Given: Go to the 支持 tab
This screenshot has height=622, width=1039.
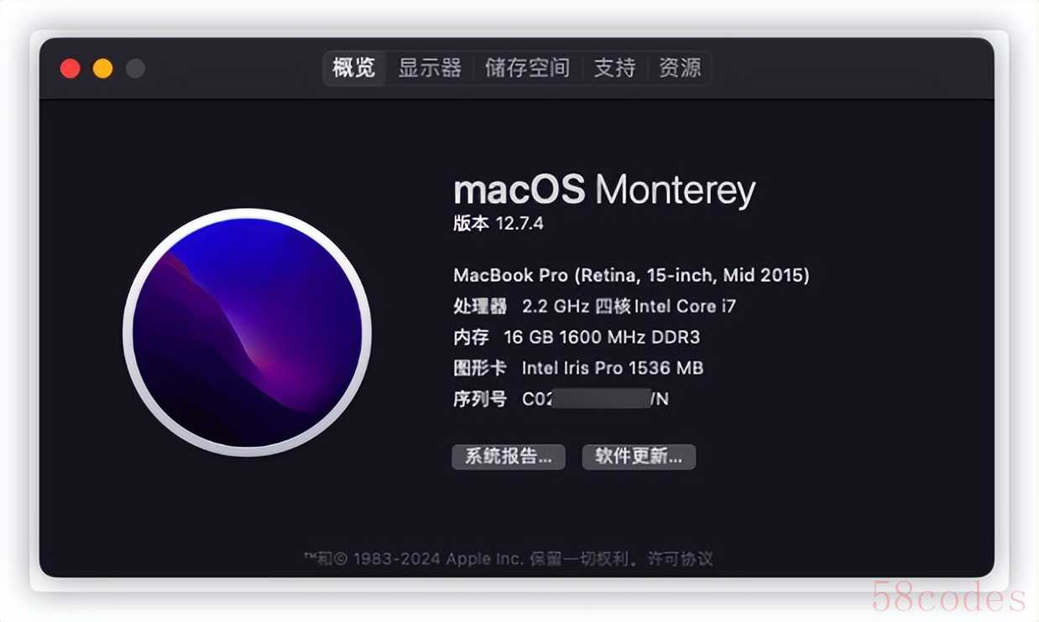Looking at the screenshot, I should (615, 68).
